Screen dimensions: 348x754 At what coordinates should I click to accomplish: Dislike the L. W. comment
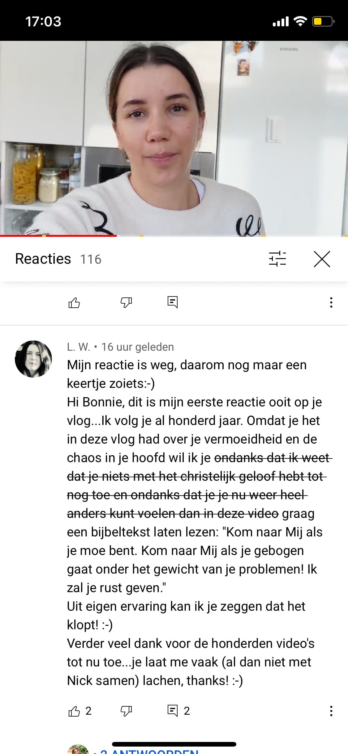126,711
